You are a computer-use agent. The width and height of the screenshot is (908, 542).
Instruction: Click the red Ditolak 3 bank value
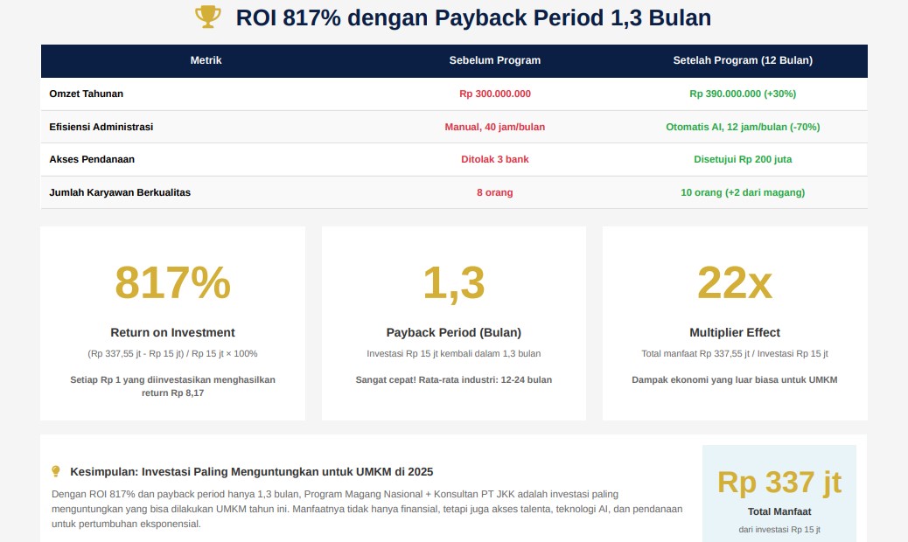pos(494,159)
